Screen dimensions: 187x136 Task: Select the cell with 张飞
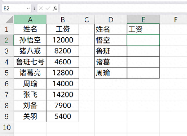click(30, 95)
